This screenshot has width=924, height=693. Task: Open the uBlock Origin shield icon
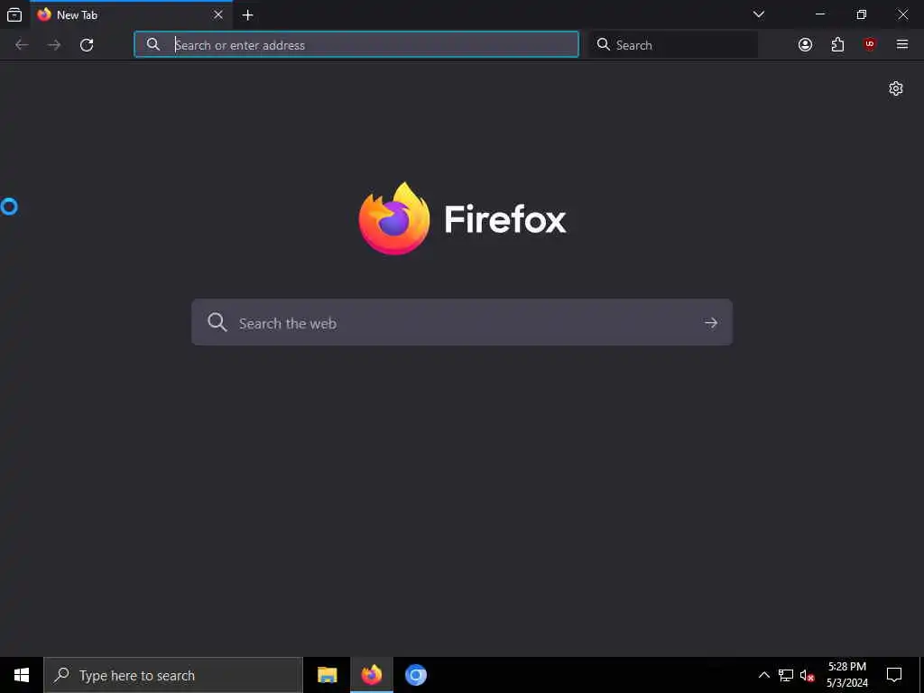[870, 45]
